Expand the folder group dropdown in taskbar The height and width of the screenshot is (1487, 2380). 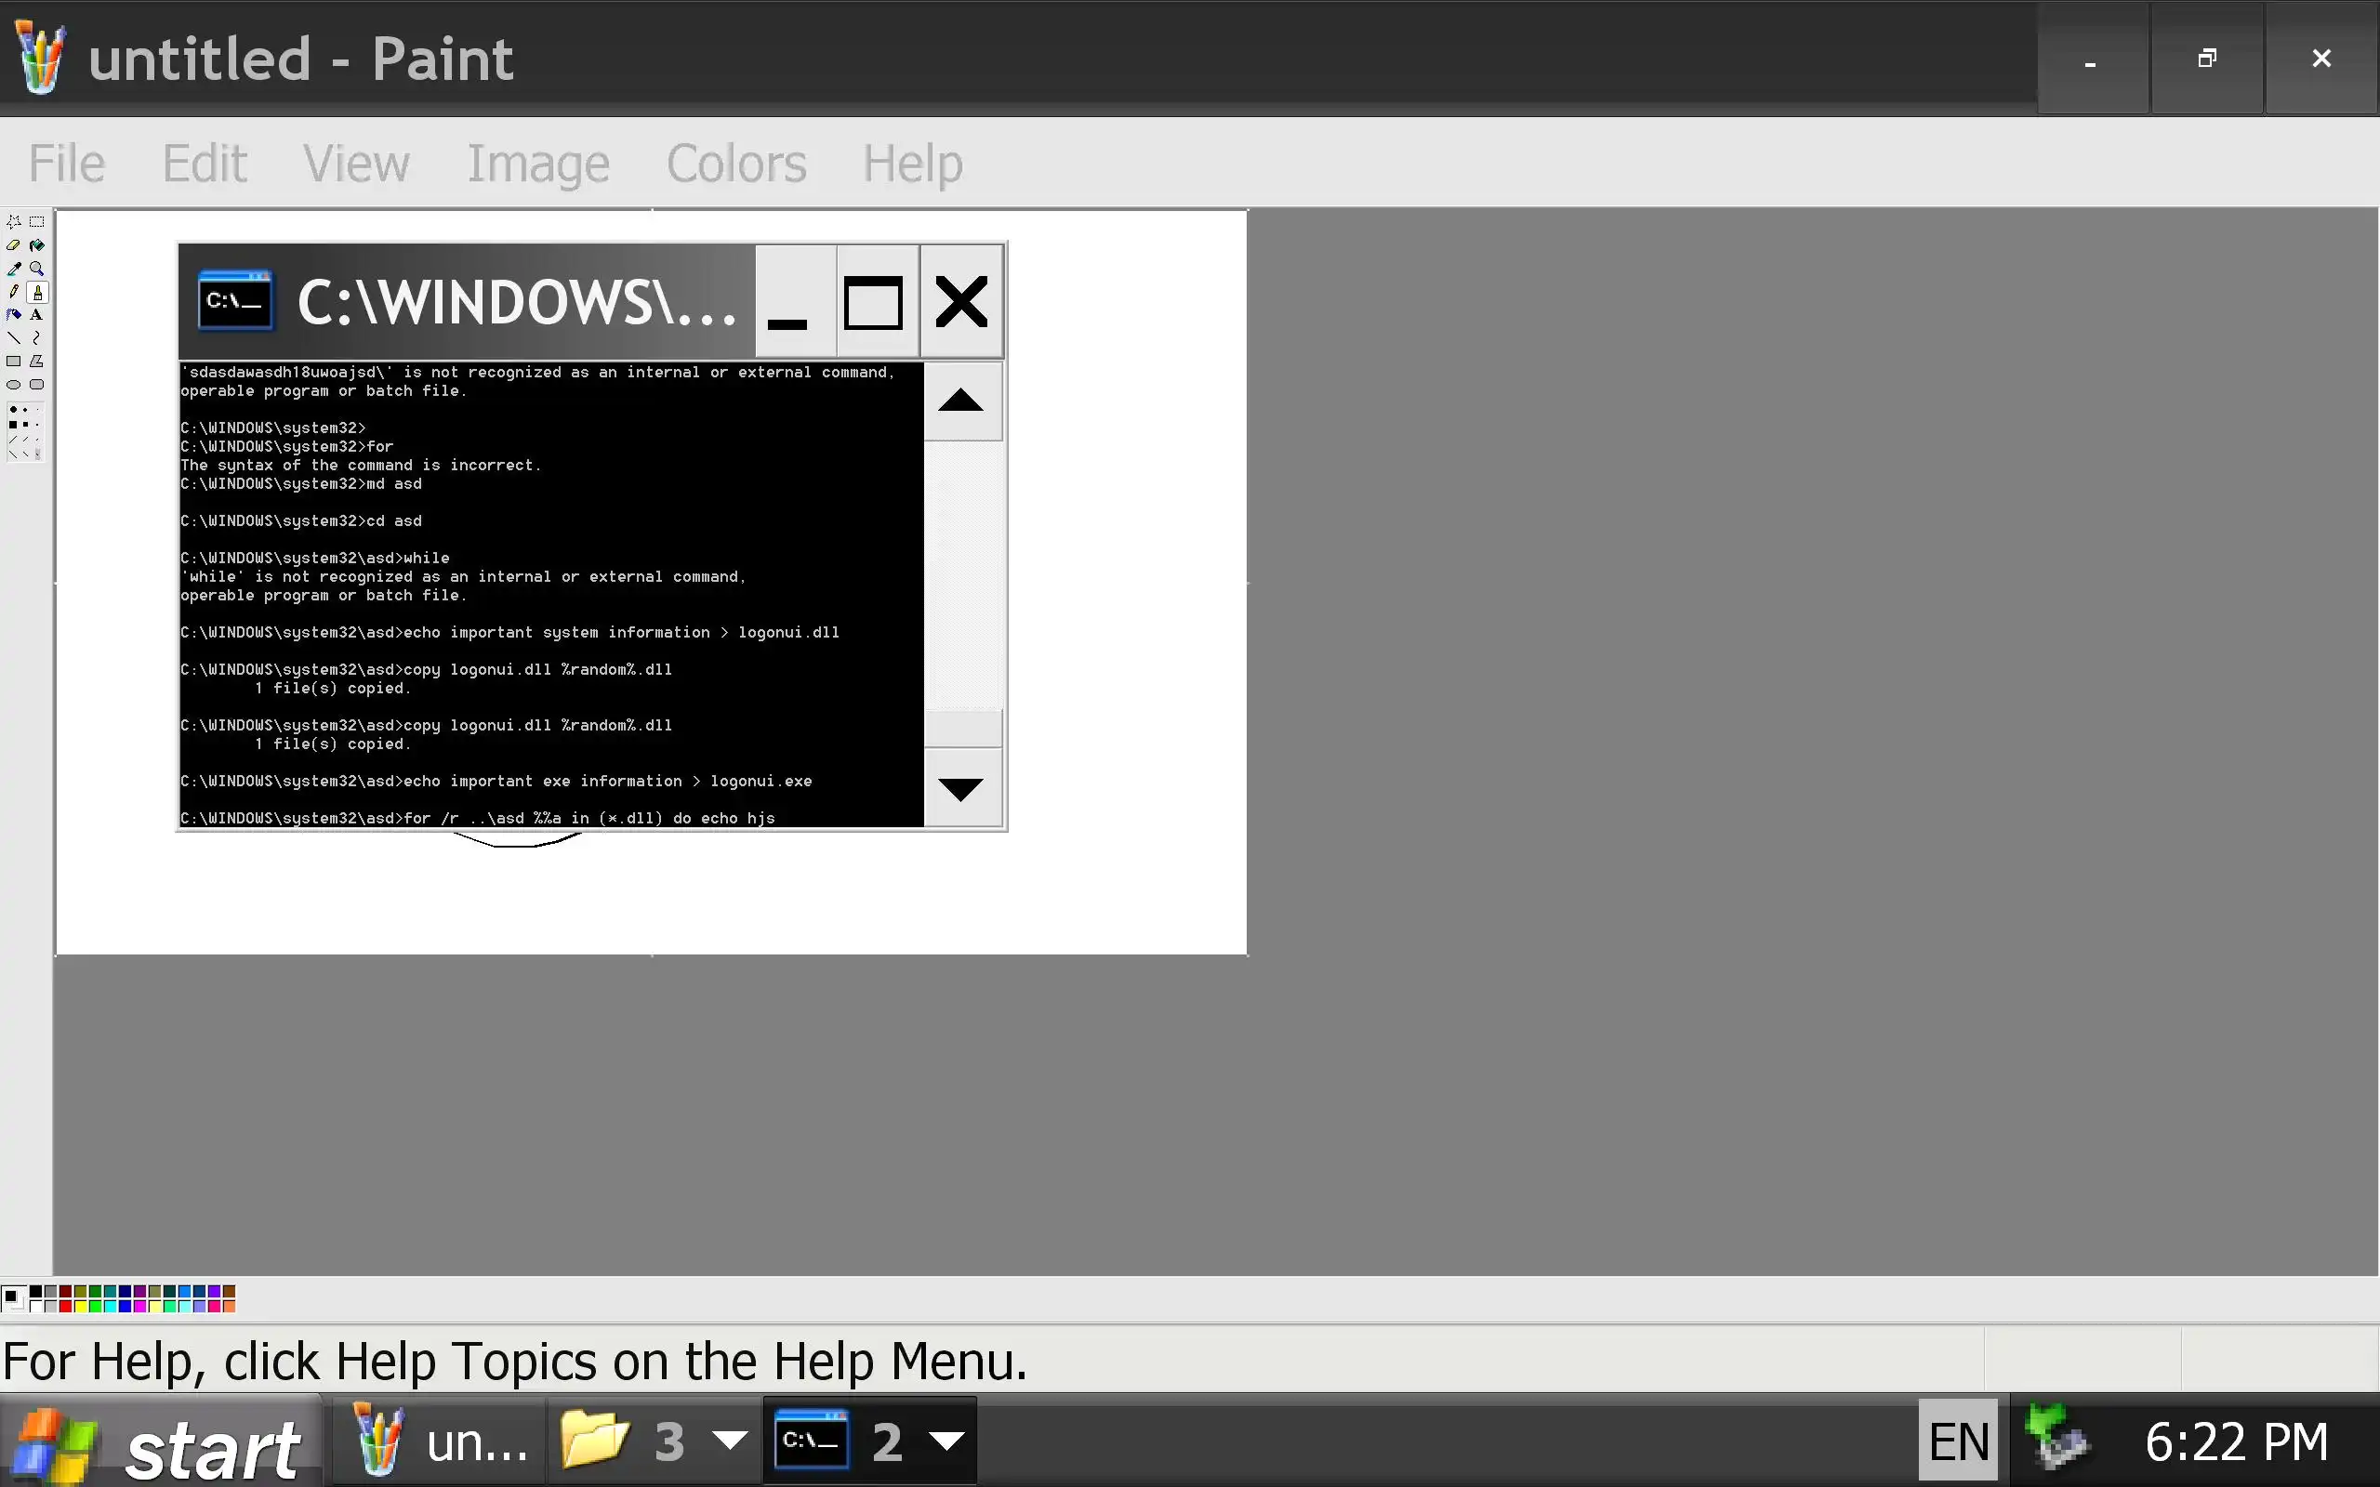click(x=730, y=1441)
